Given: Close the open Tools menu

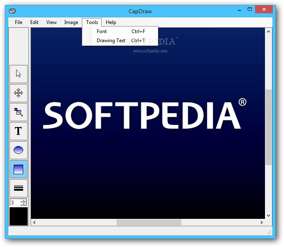Looking at the screenshot, I should [x=92, y=22].
